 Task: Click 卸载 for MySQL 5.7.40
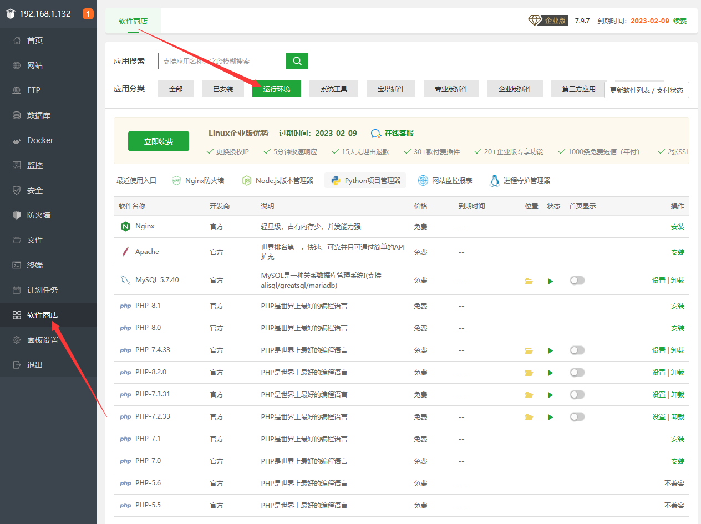(x=678, y=281)
